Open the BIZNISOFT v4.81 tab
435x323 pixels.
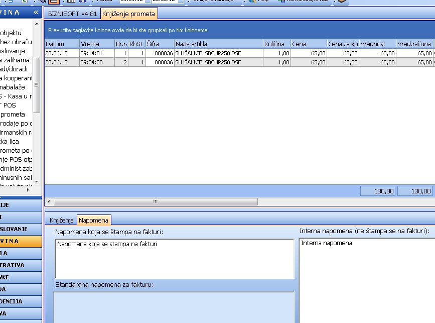(x=72, y=14)
